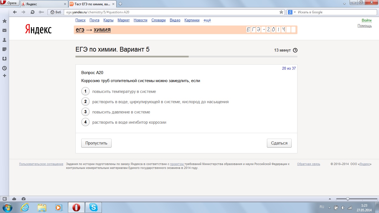The height and width of the screenshot is (213, 379).
Task: Open the Google search engine dropdown
Action: [291, 12]
